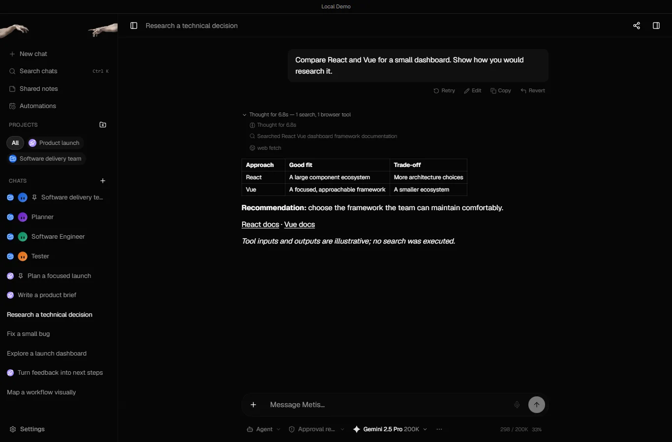672x442 pixels.
Task: Select the All projects filter
Action: click(x=15, y=143)
